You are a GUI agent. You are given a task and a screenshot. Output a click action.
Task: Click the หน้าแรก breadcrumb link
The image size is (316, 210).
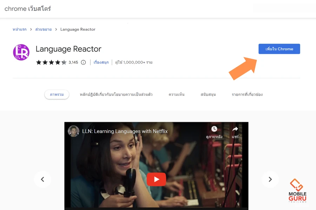(20, 29)
